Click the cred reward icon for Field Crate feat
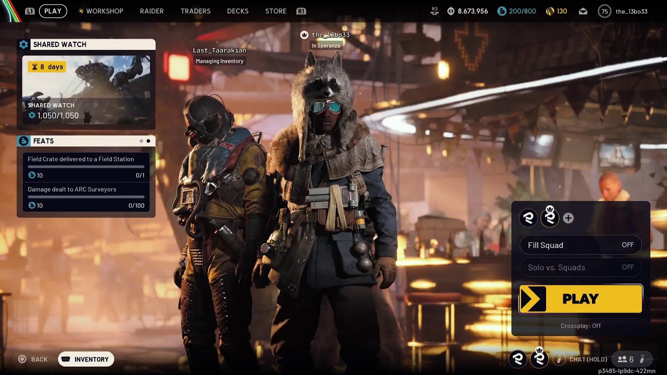667x375 pixels. pyautogui.click(x=32, y=176)
